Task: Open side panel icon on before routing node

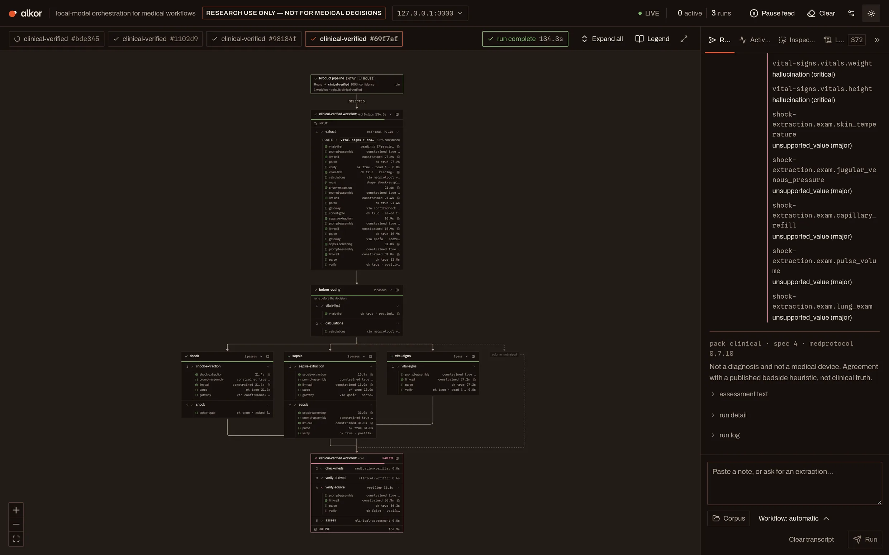Action: [397, 290]
